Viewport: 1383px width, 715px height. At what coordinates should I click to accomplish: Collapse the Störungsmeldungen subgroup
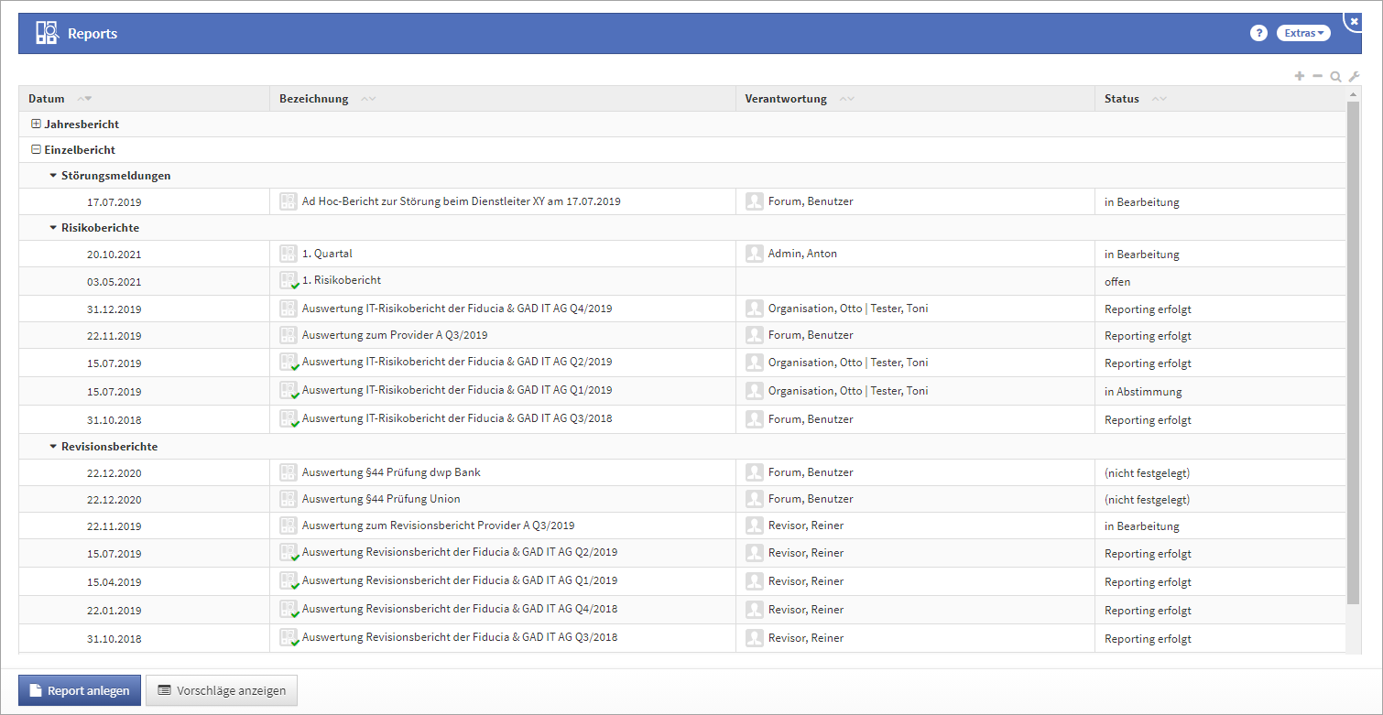coord(53,176)
